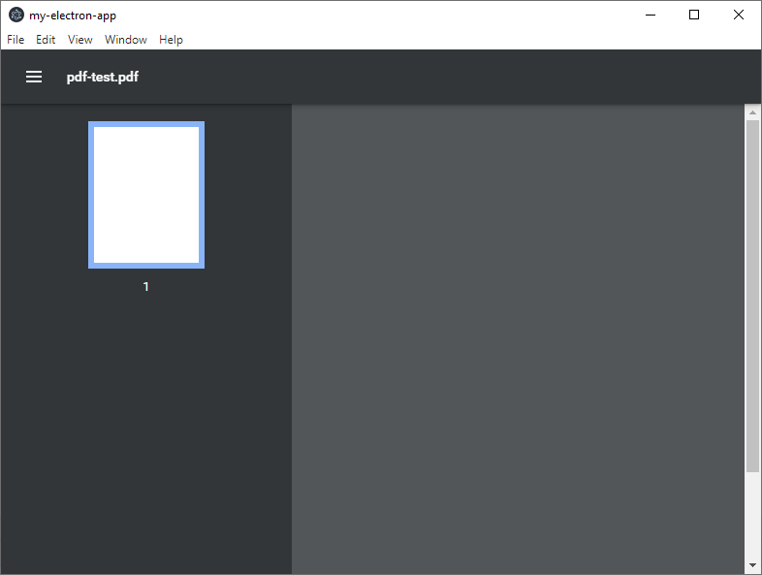Open the Edit menu
The height and width of the screenshot is (575, 762).
click(46, 40)
